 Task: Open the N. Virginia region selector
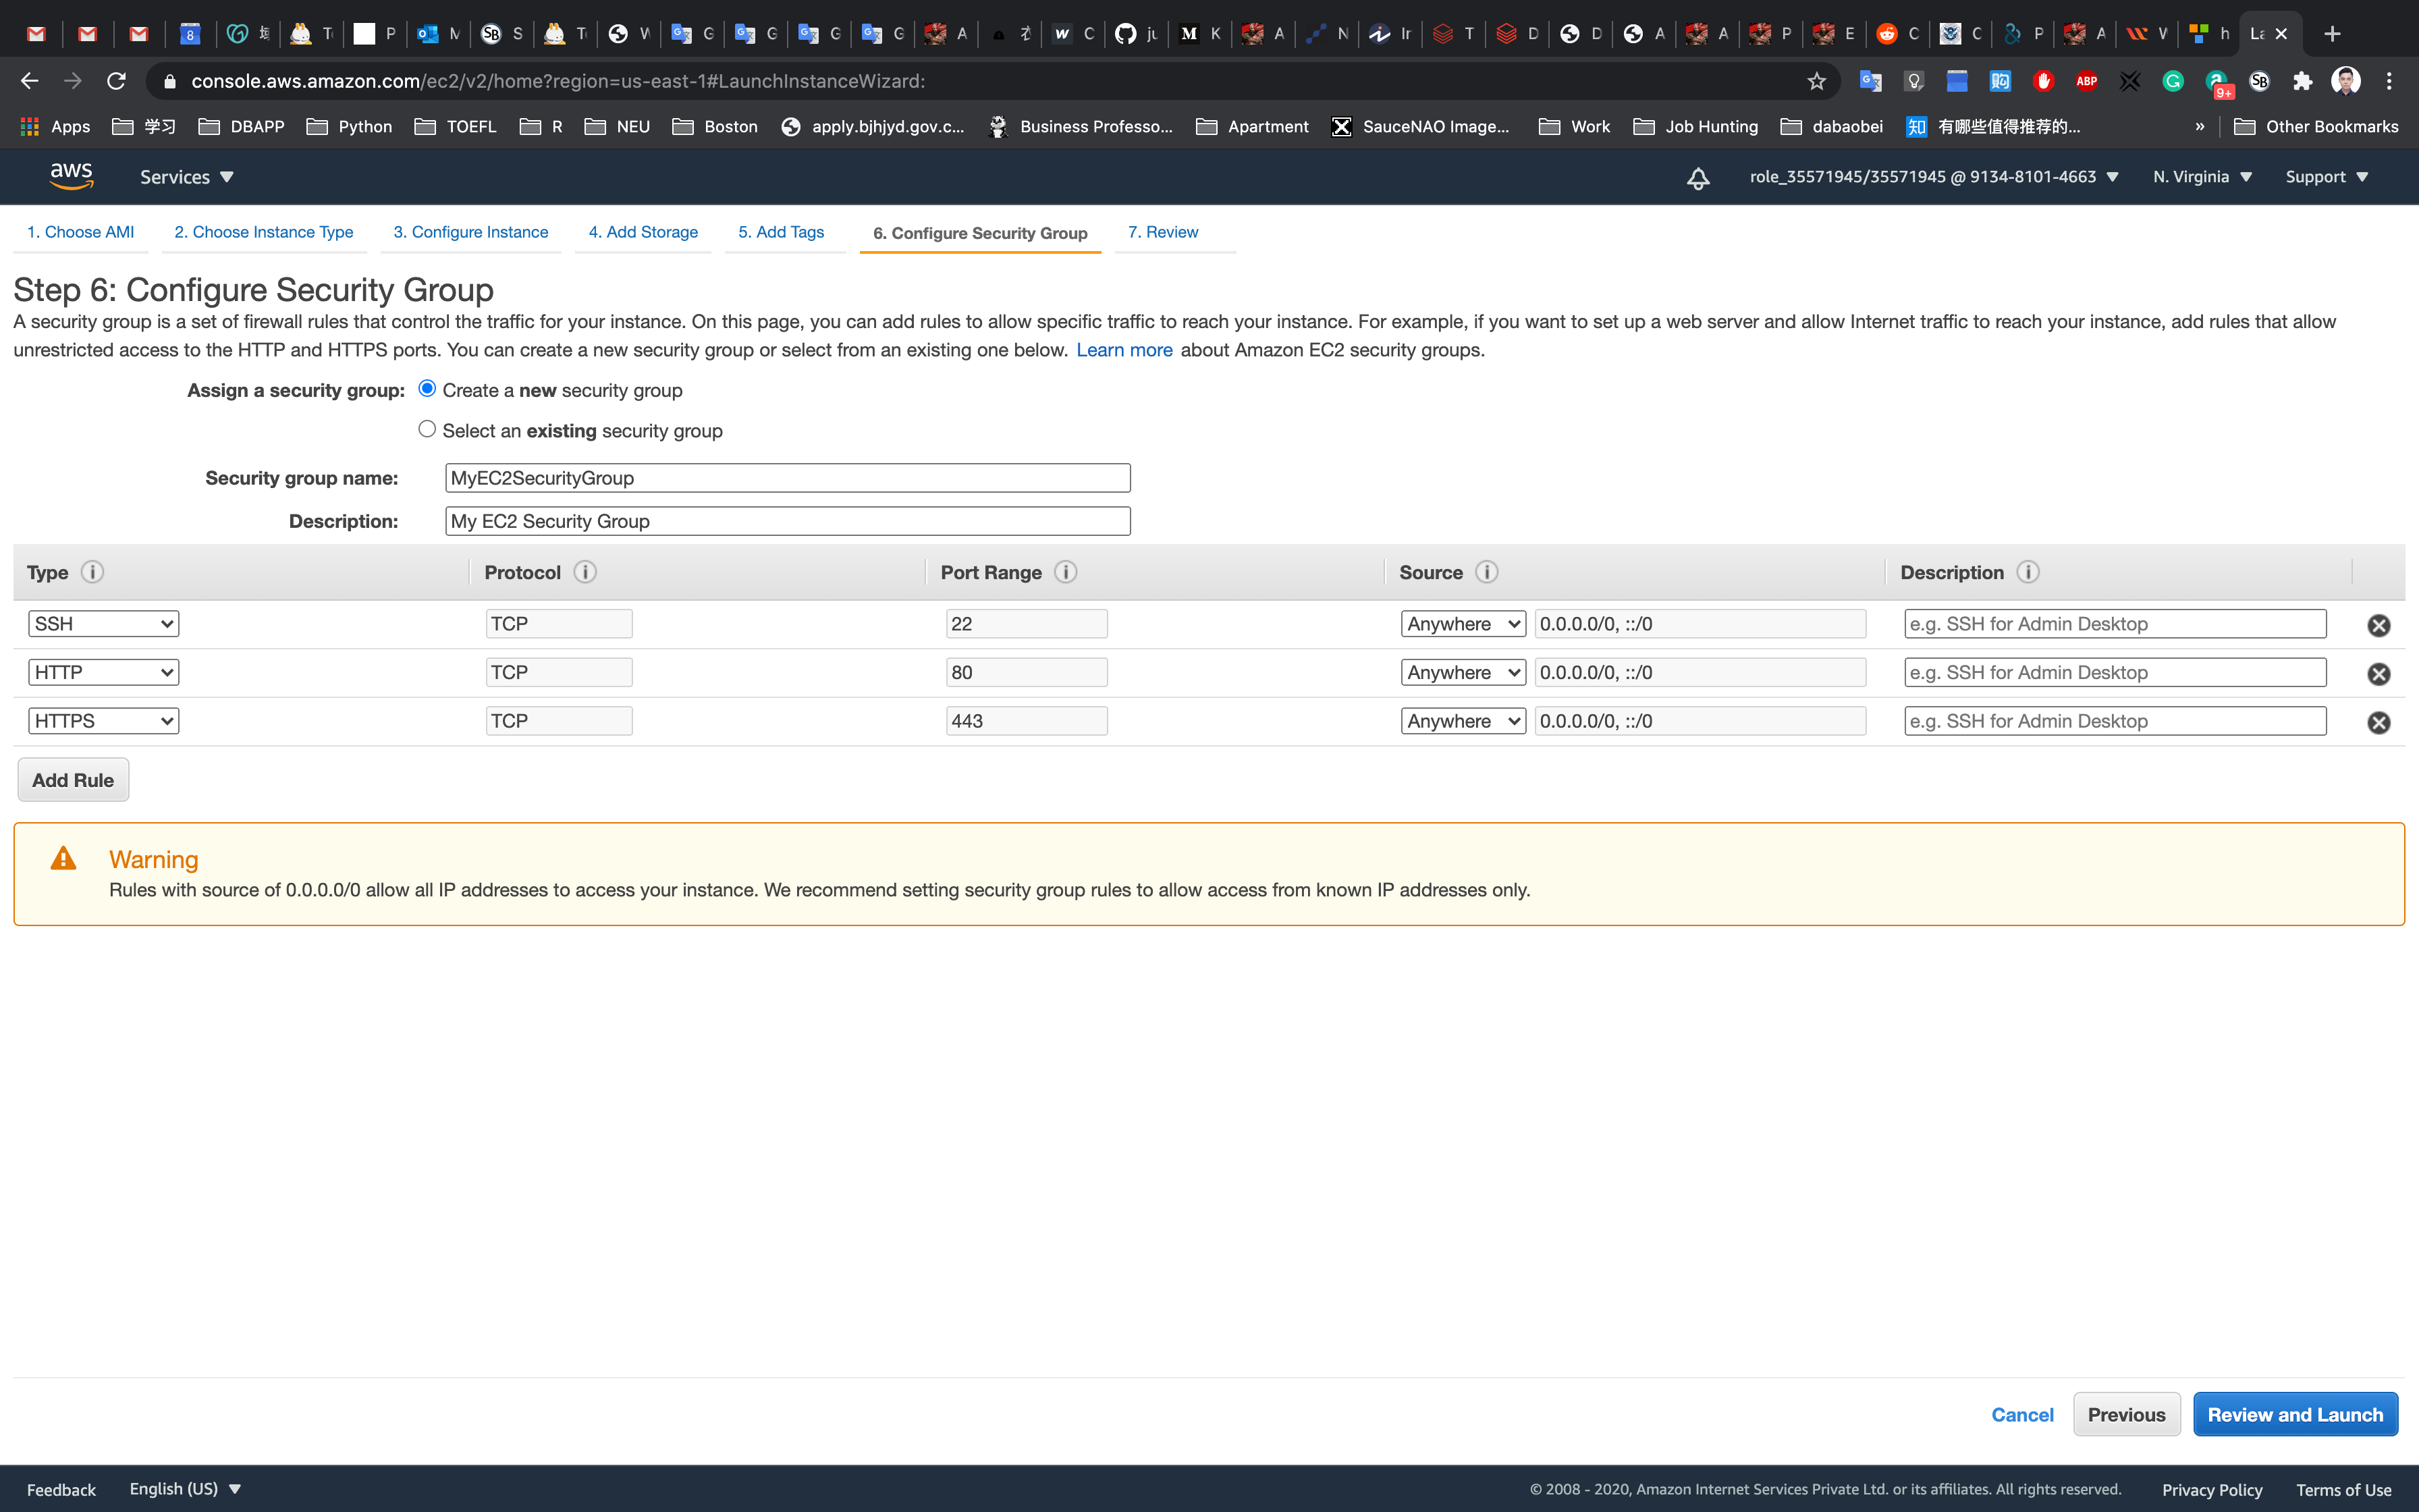point(2202,177)
